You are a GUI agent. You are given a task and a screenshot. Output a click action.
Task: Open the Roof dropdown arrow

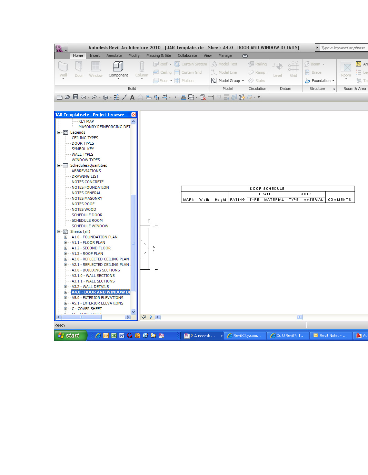click(170, 64)
